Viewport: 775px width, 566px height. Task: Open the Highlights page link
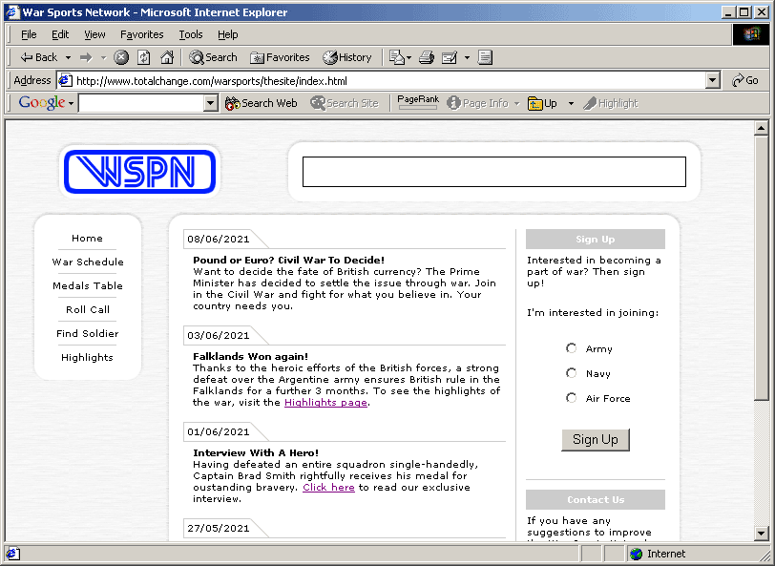tap(326, 402)
